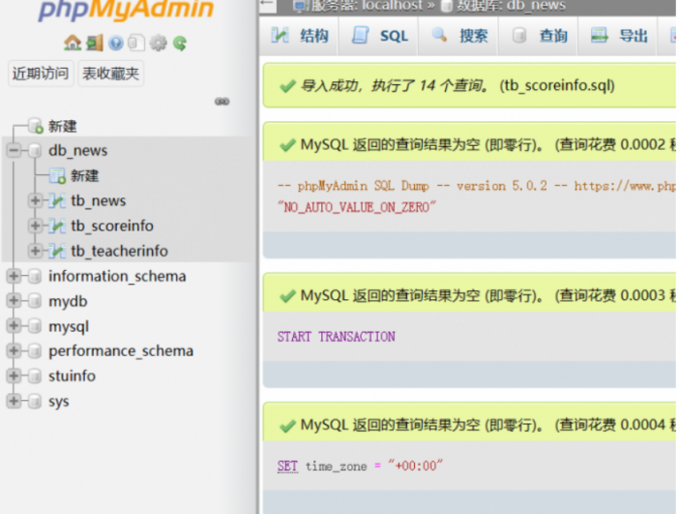Viewport: 679px width, 514px height.
Task: Click the SET keyword in time_zone query
Action: coord(287,467)
